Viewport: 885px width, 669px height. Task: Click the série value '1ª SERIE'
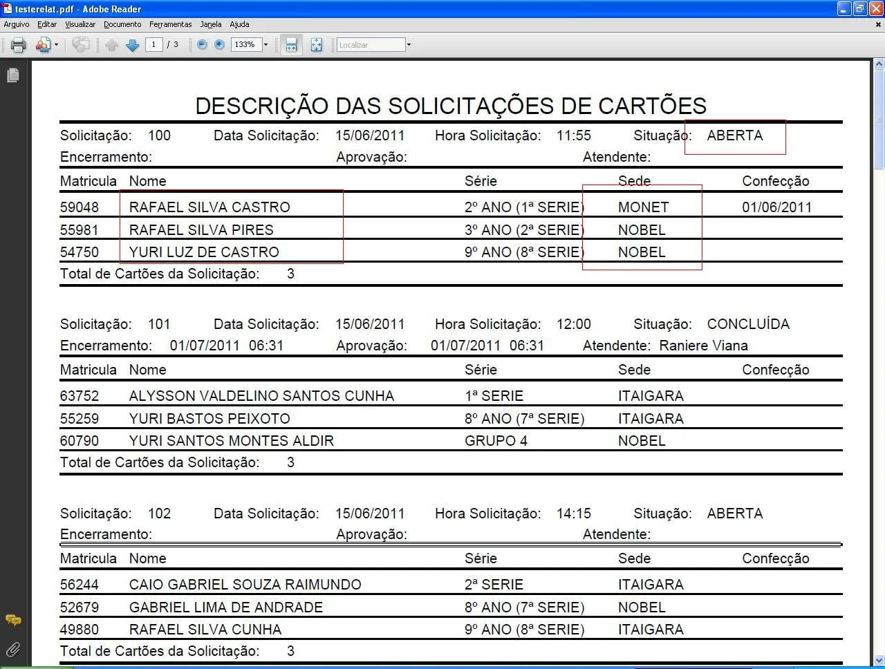[494, 396]
